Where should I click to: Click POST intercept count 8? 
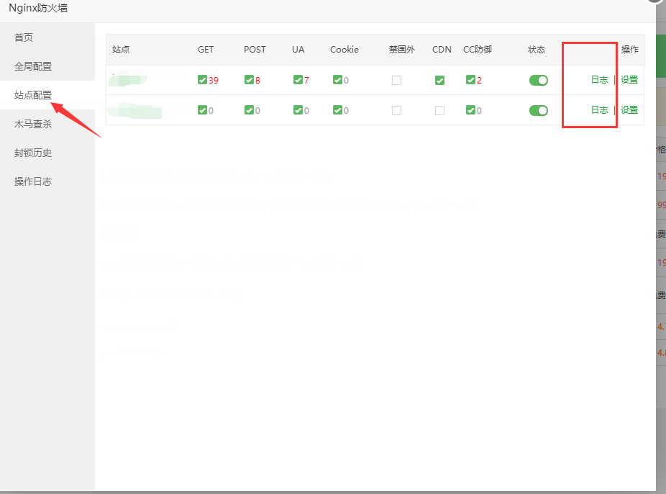[x=257, y=81]
